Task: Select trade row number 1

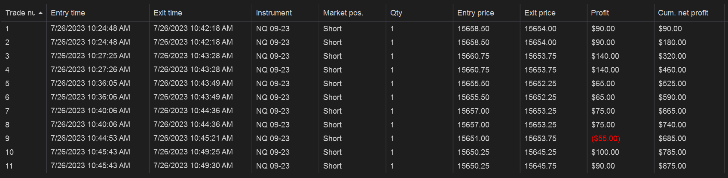Action: tap(364, 29)
